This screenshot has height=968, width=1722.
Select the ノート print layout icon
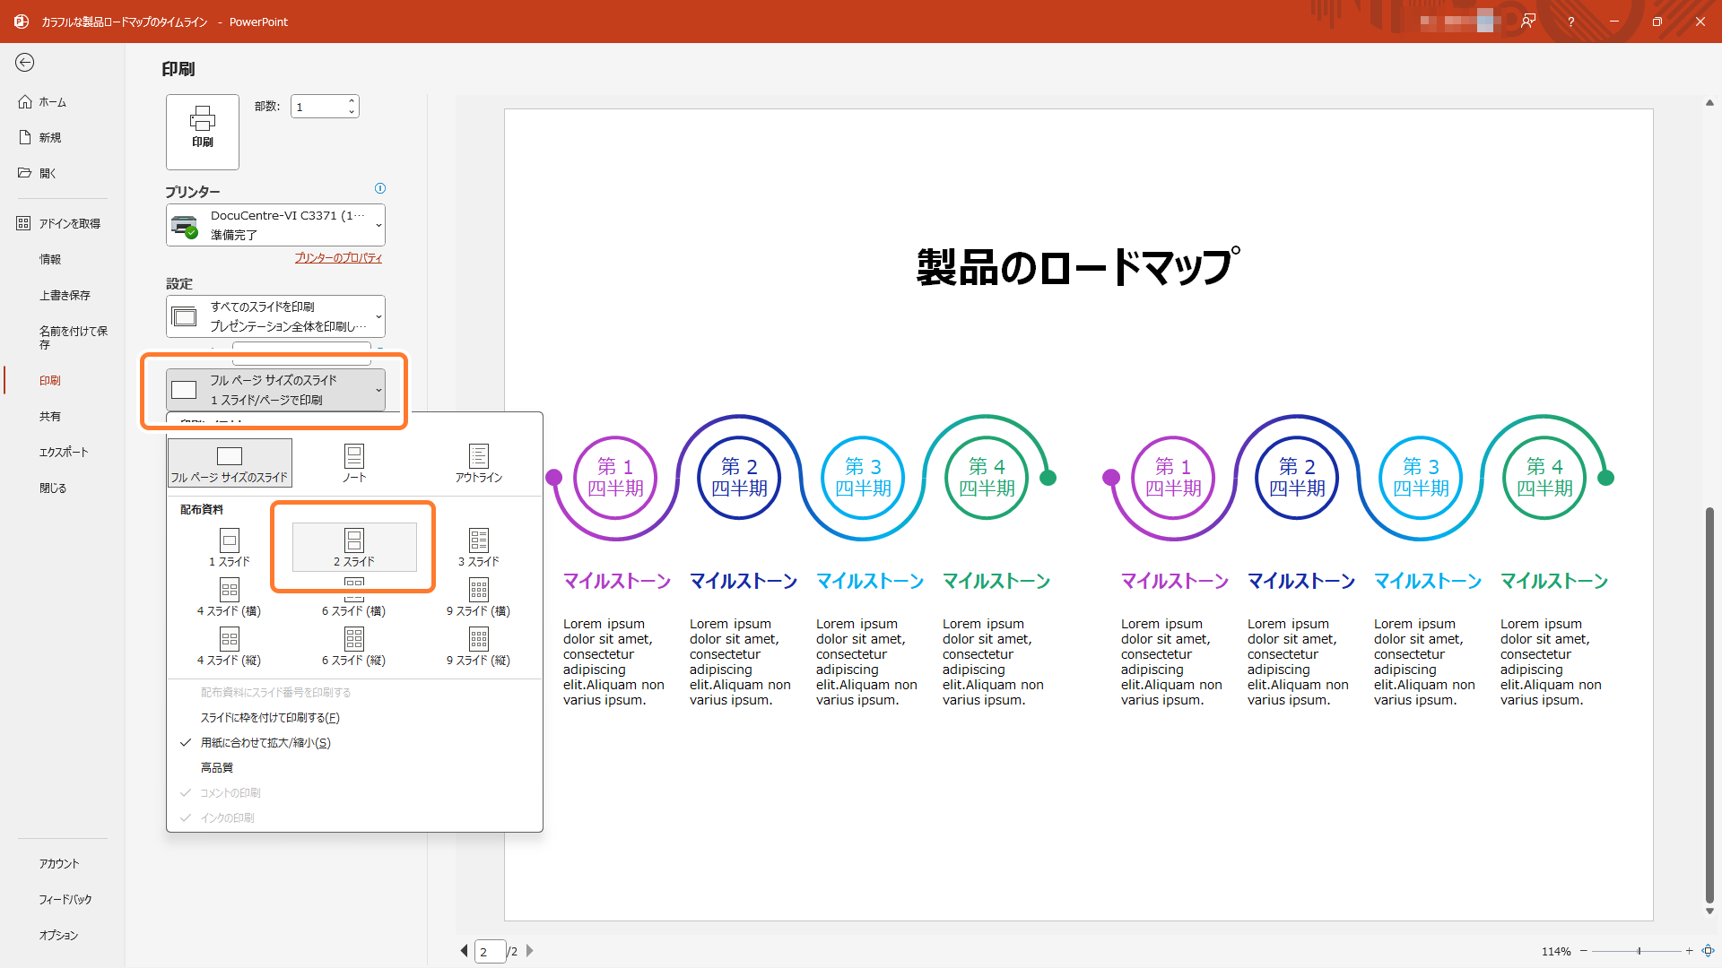(x=354, y=460)
